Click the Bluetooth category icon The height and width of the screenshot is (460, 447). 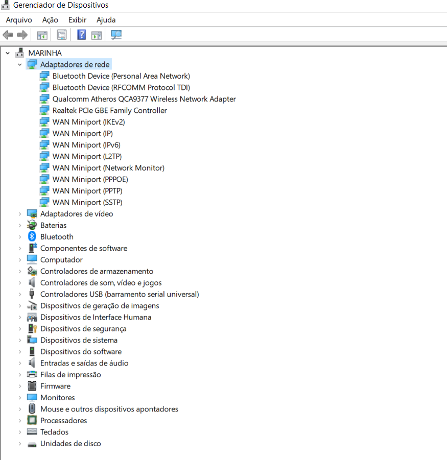click(32, 236)
